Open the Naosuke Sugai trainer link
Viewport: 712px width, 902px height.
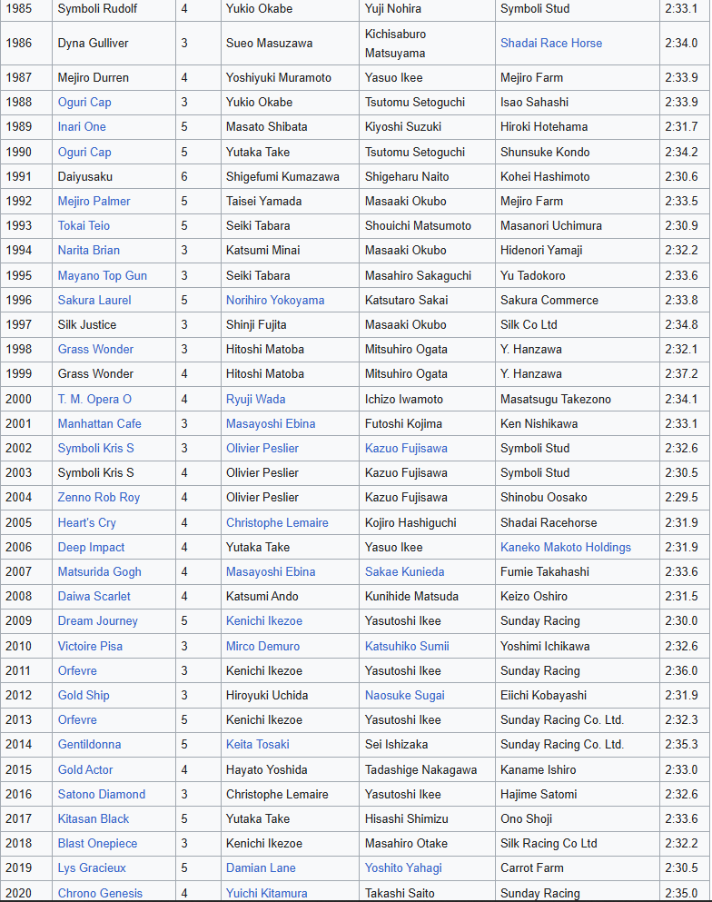[405, 696]
